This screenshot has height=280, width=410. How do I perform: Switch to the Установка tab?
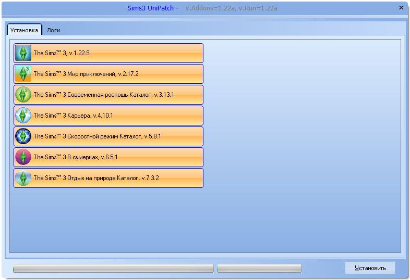[x=24, y=30]
